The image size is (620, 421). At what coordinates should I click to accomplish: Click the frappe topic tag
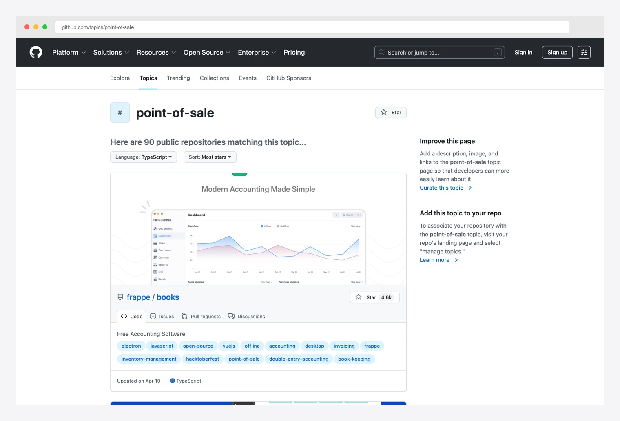(x=372, y=346)
